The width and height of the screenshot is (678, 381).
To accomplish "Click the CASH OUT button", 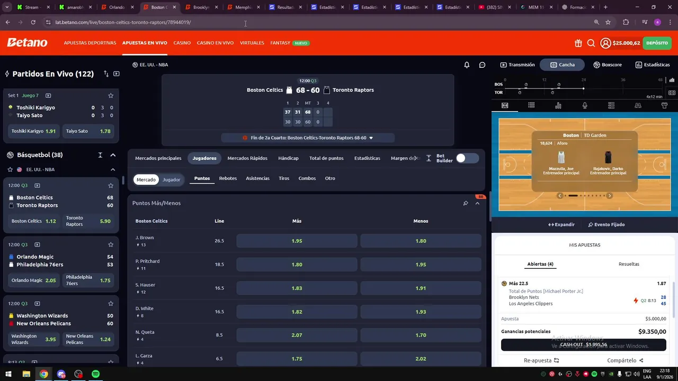I will (584, 344).
